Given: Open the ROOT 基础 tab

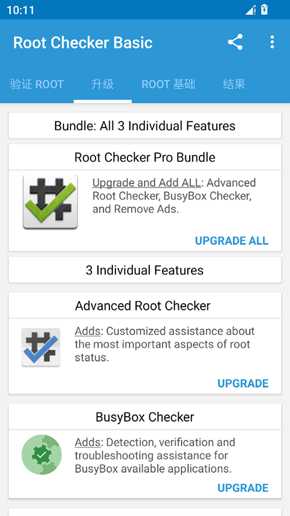Looking at the screenshot, I should [x=169, y=84].
